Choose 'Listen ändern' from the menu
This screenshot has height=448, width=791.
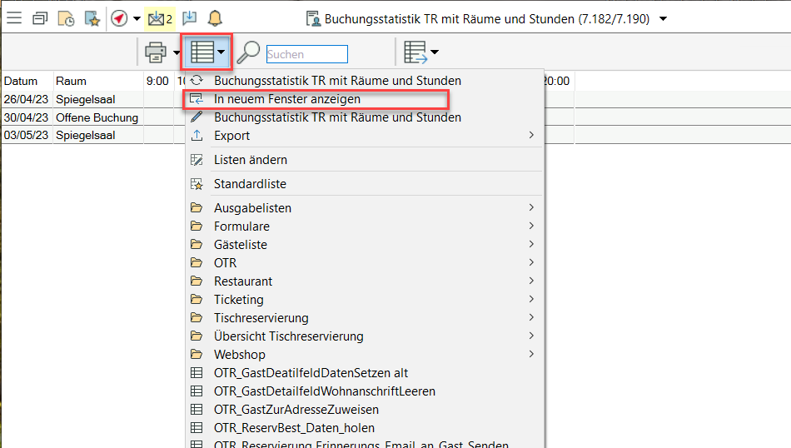[x=251, y=160]
